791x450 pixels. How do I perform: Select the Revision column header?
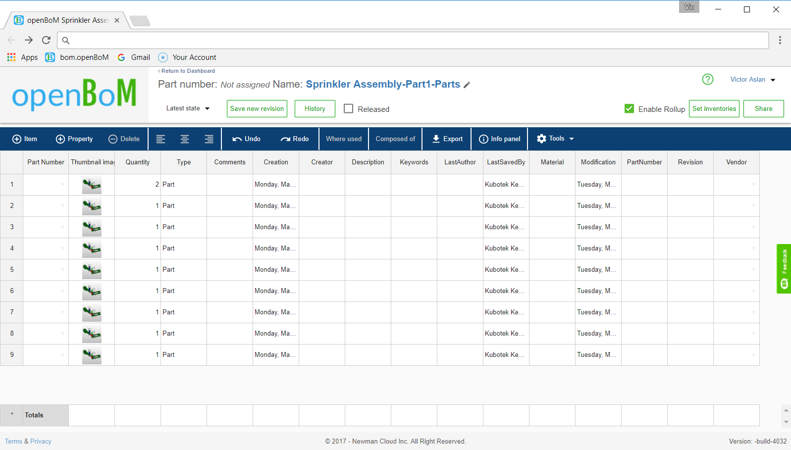tap(690, 162)
